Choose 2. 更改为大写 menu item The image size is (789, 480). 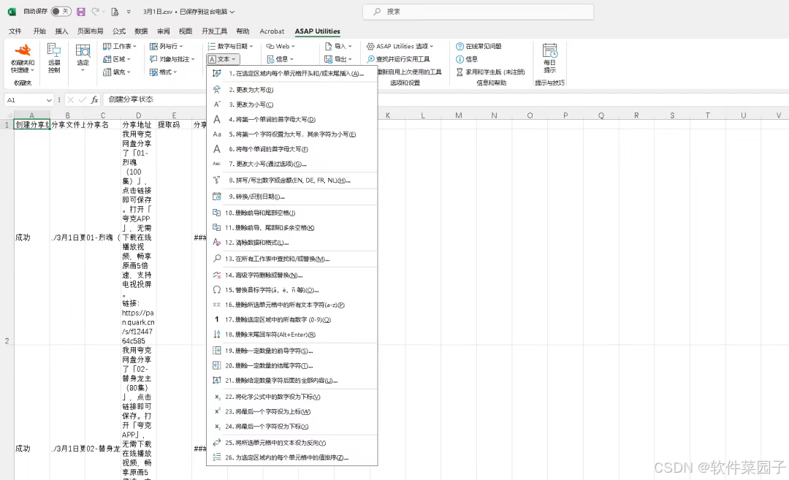coord(291,90)
